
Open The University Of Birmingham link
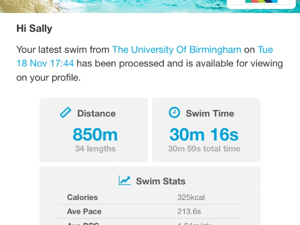[x=176, y=50]
